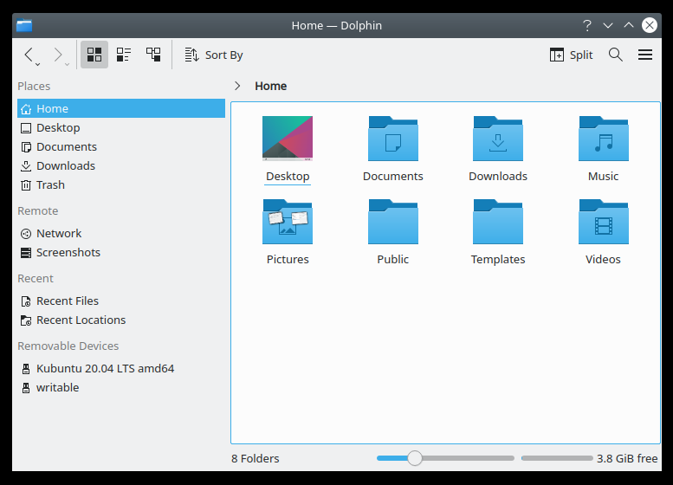Expand the breadcrumb chevron before Home
This screenshot has height=485, width=673.
coord(237,86)
